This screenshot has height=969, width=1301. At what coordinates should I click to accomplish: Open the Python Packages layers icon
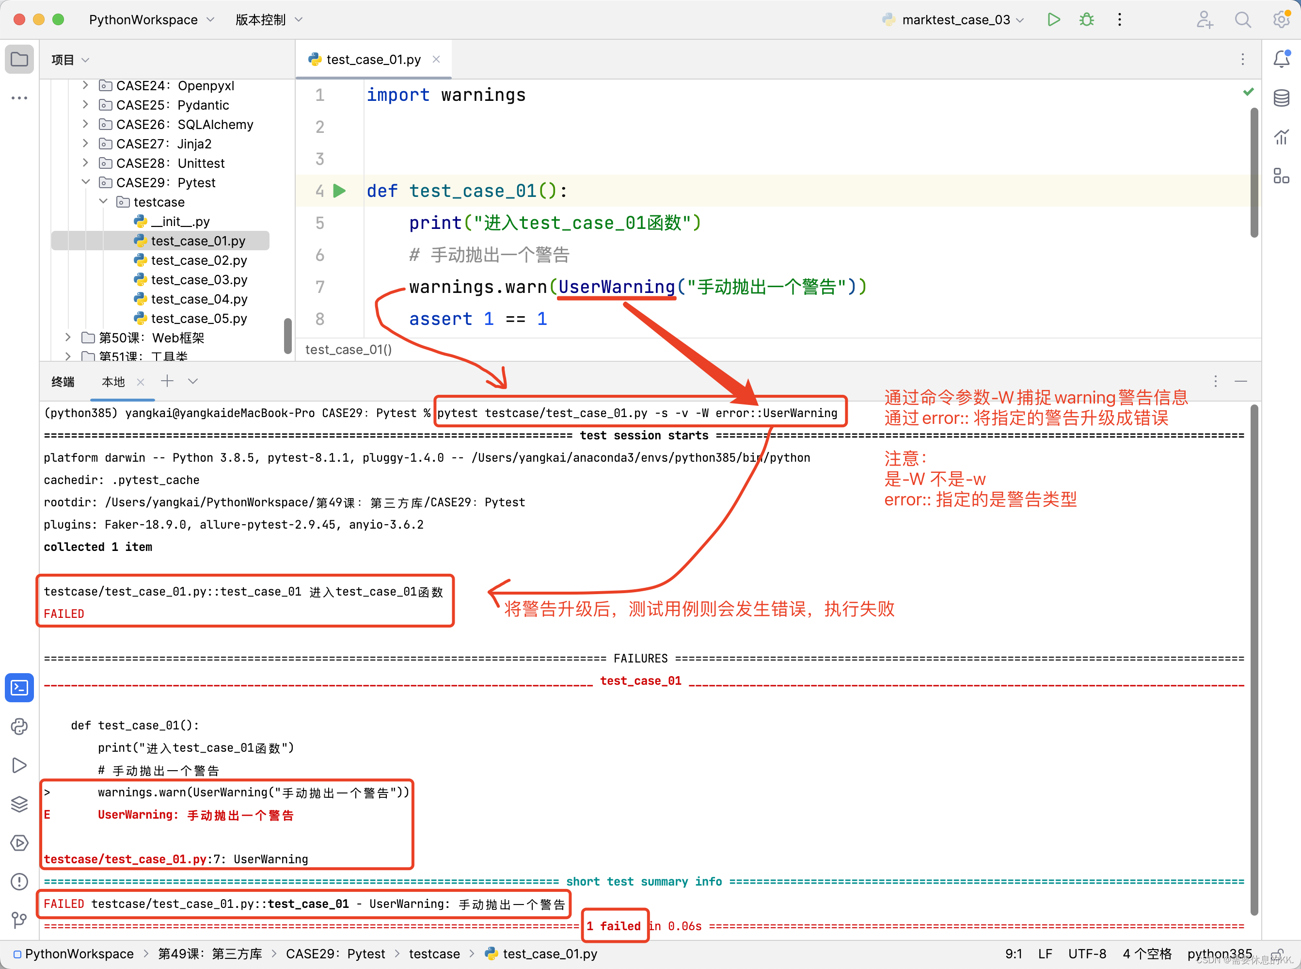tap(19, 804)
